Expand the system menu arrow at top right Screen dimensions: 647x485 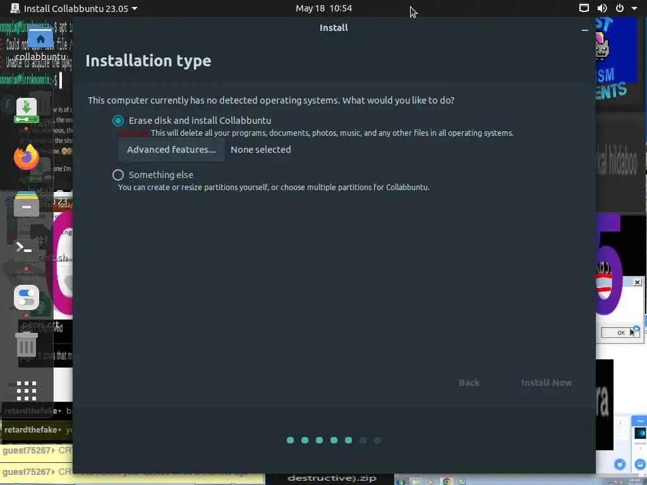(x=634, y=8)
